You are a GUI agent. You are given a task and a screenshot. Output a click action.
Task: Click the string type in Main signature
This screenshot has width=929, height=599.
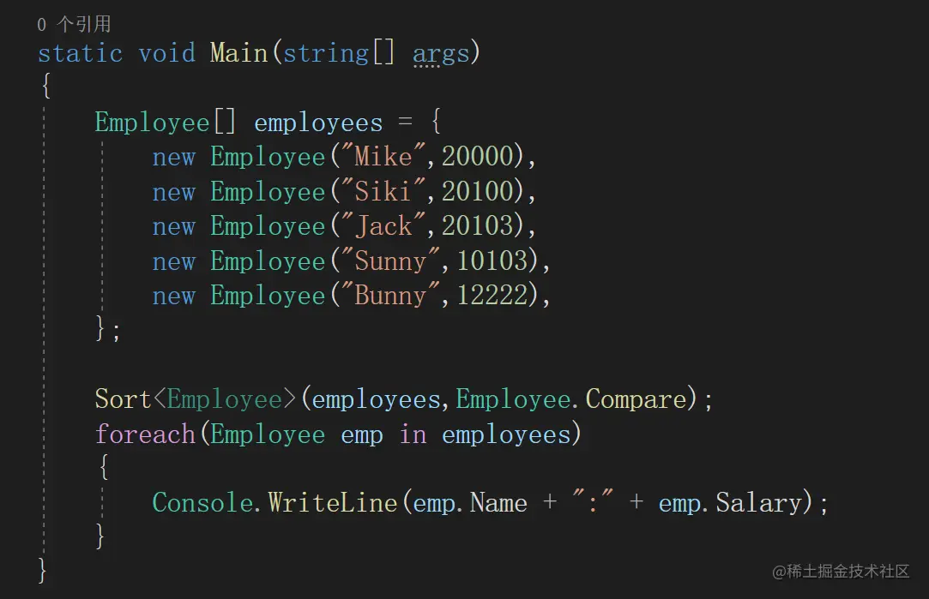pyautogui.click(x=326, y=54)
